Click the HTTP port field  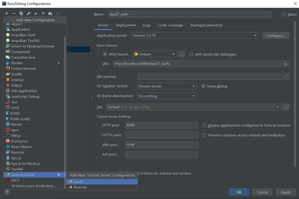tap(161, 125)
